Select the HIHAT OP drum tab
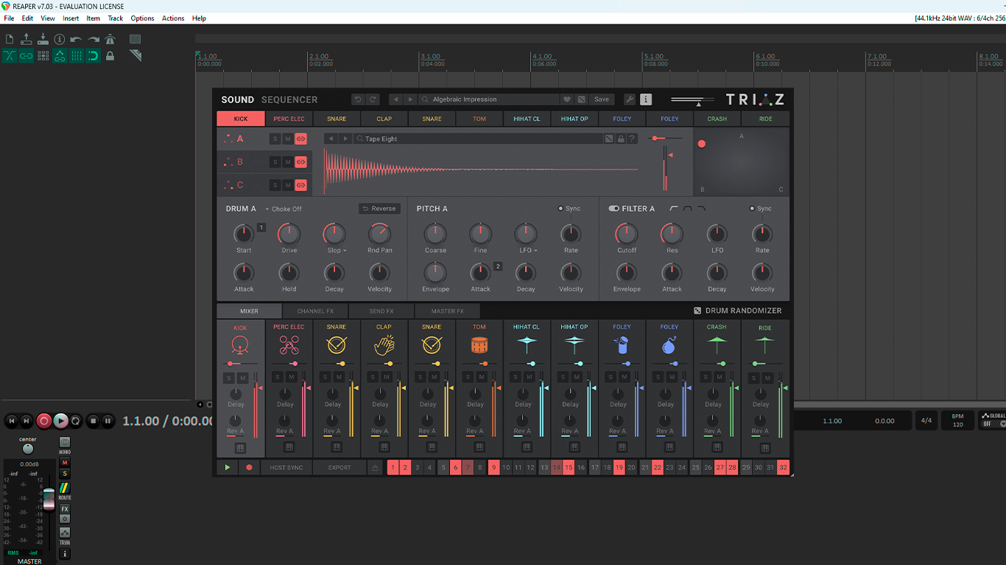The image size is (1006, 565). click(x=574, y=118)
